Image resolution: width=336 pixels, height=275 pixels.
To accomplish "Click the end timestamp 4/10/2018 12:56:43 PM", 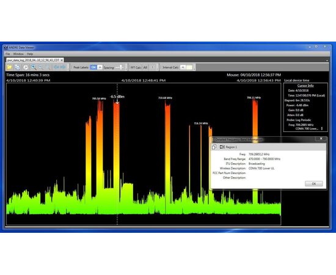I will (258, 81).
